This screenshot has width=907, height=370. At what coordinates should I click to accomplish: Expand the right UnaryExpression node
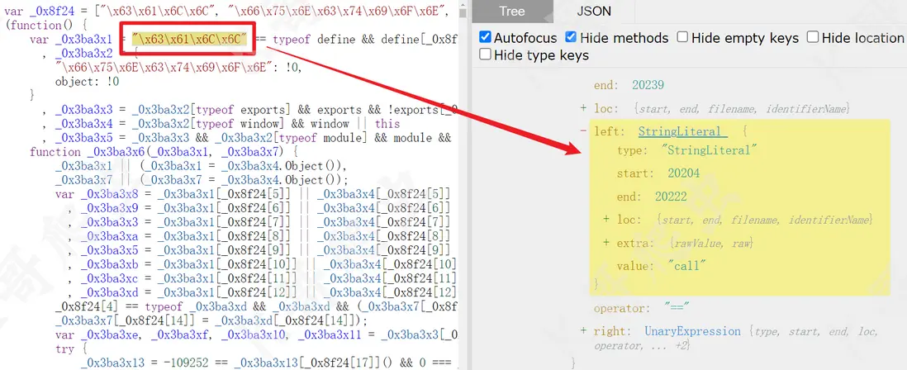(x=584, y=331)
